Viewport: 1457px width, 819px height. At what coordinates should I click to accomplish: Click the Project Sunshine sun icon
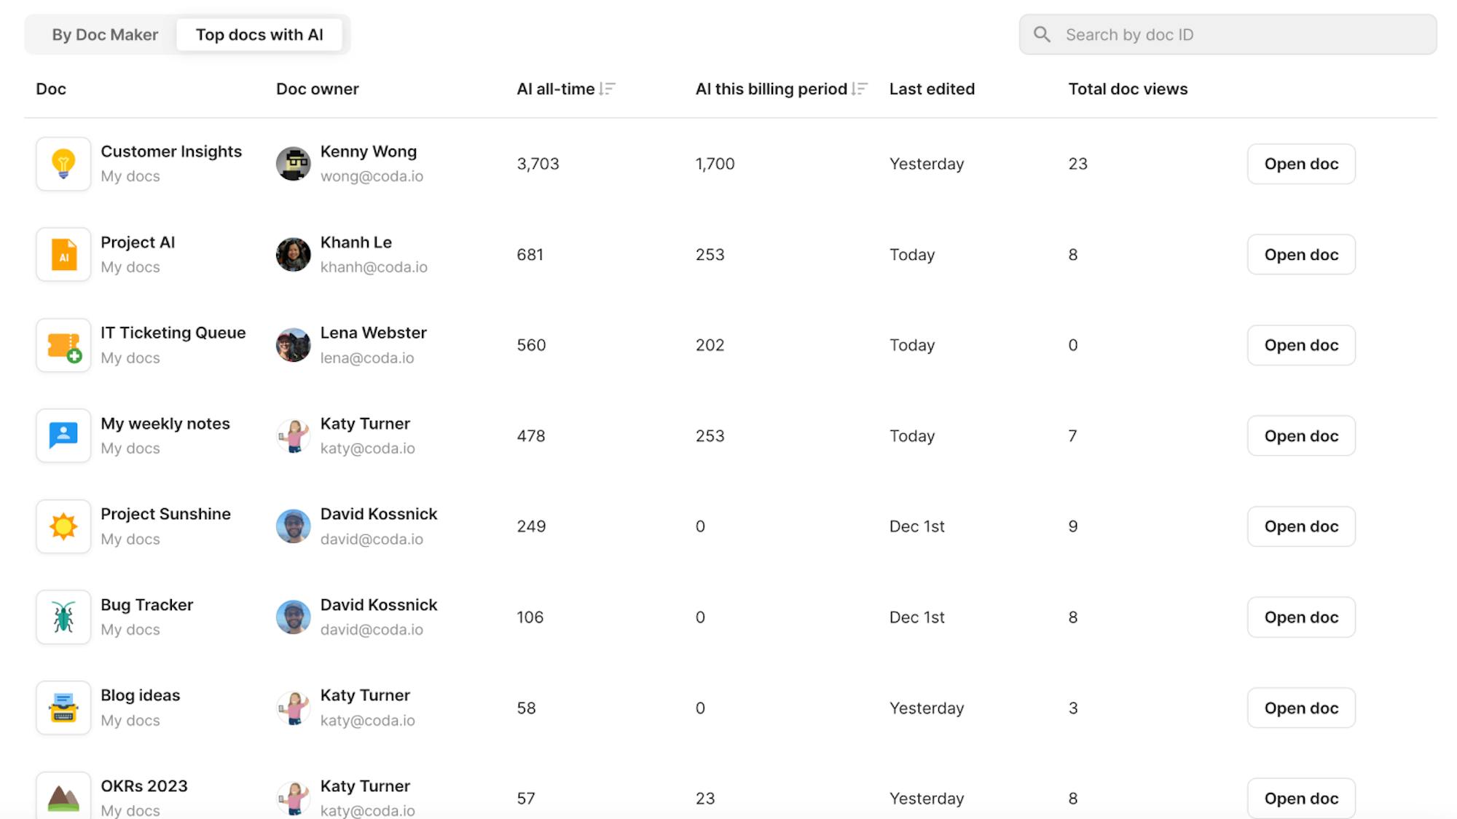tap(63, 526)
